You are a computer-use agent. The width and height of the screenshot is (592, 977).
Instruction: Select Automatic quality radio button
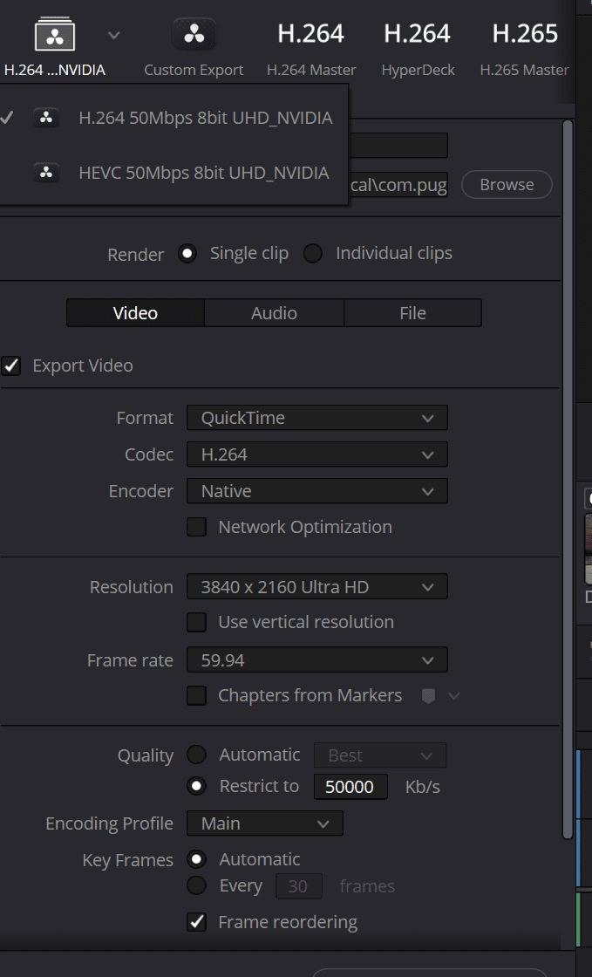tap(197, 755)
